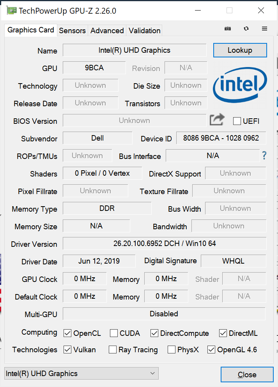278x387 pixels.
Task: Click the screenshot camera icon
Action: pyautogui.click(x=228, y=29)
